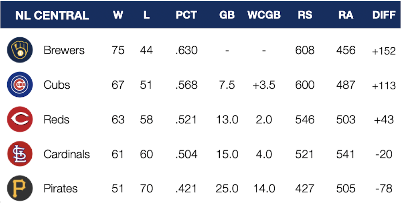The image size is (401, 203).
Task: Sort standings by PCT column header
Action: coord(186,15)
